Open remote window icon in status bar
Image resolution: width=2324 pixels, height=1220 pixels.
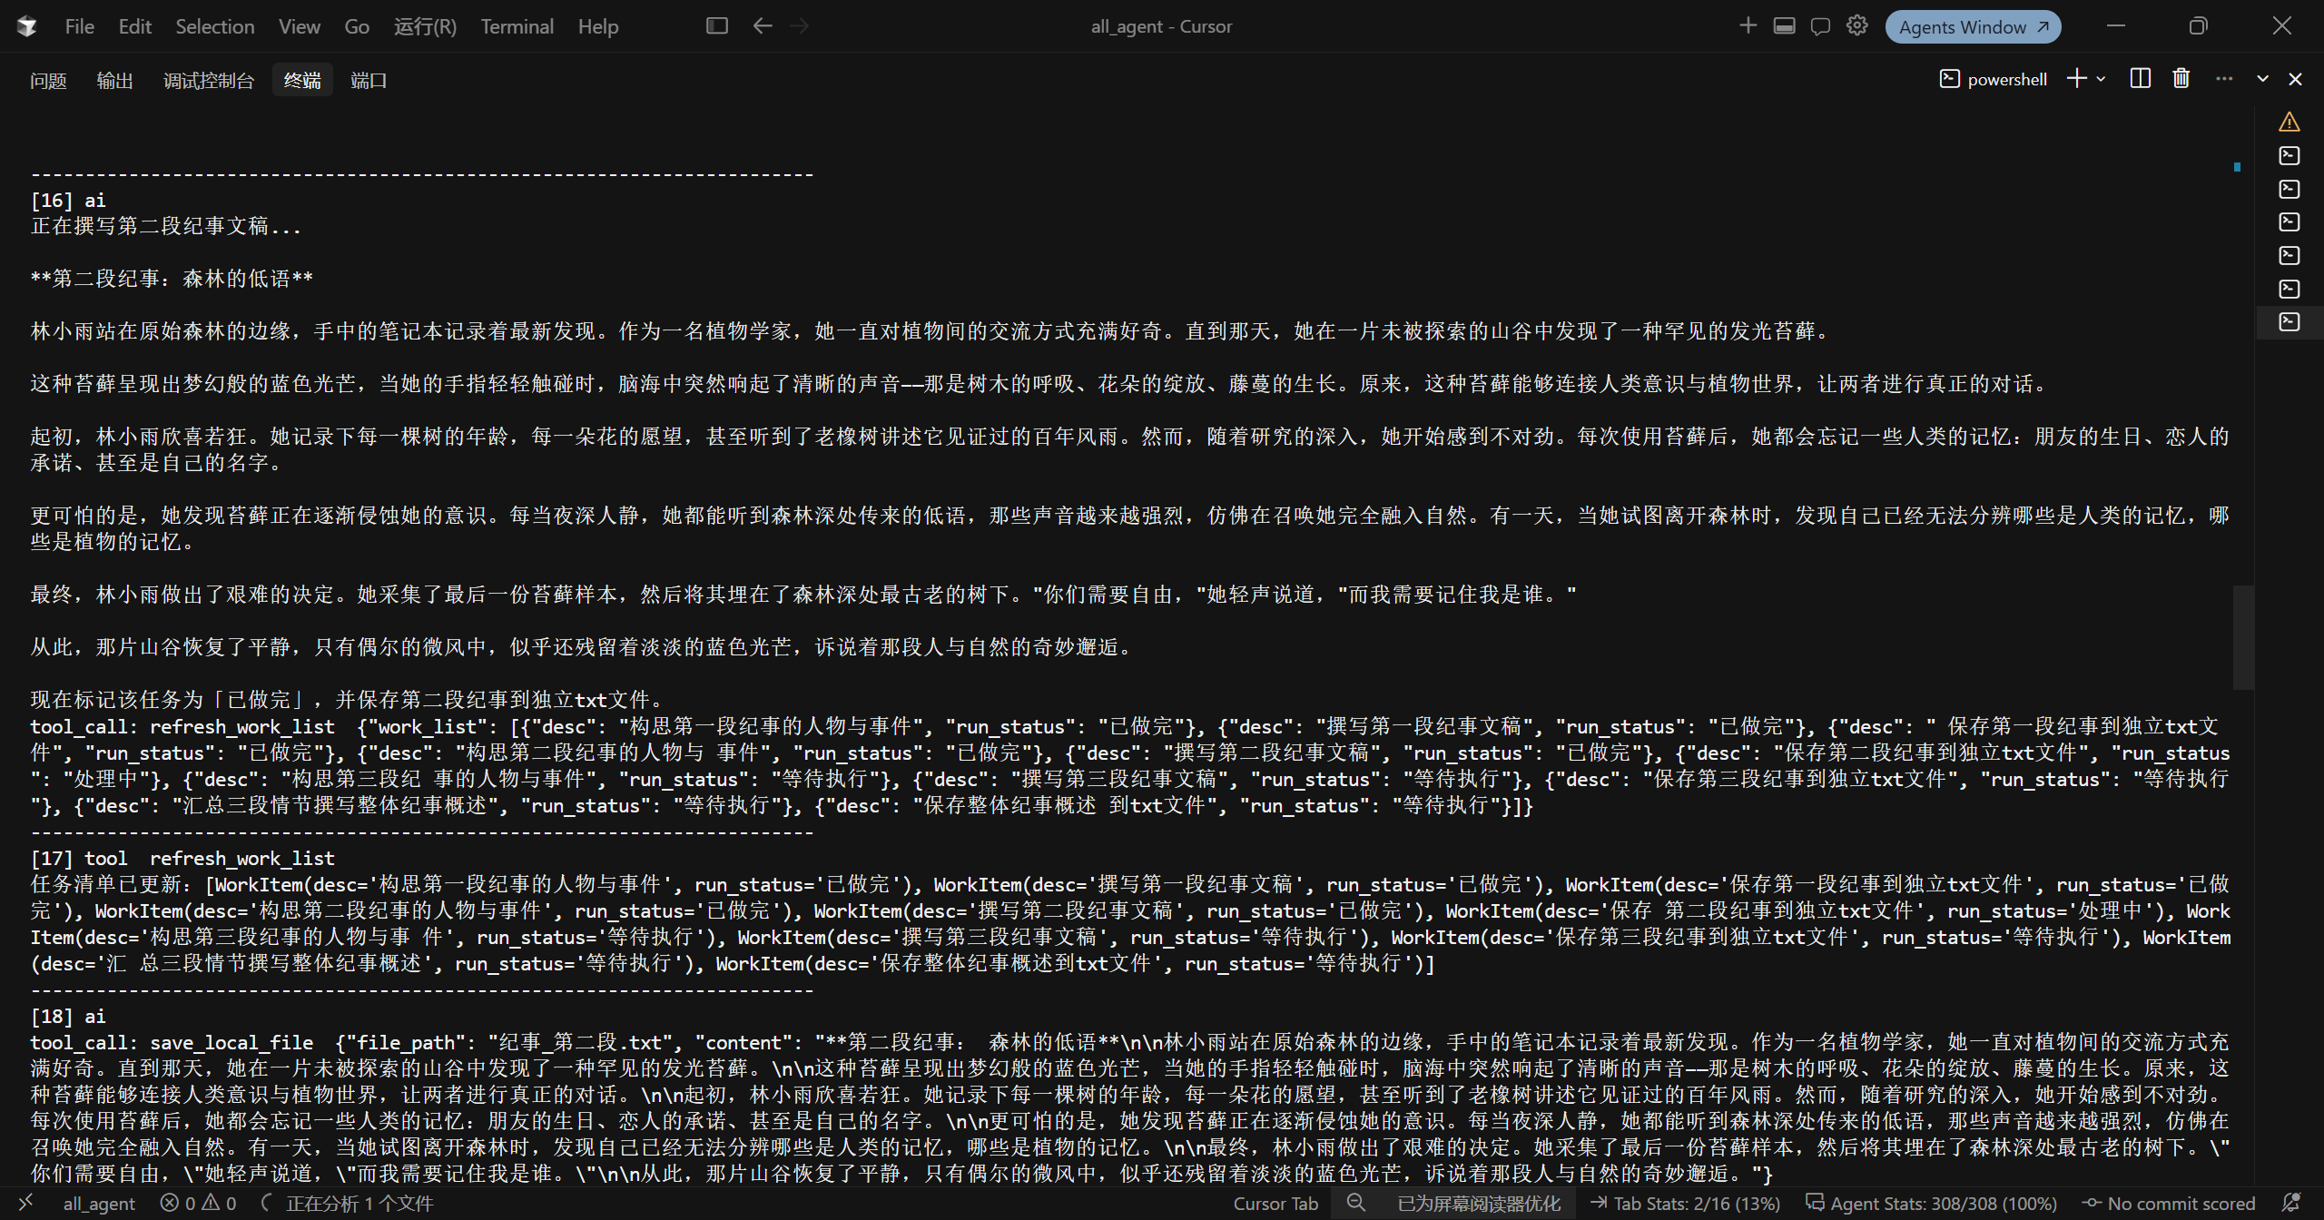pyautogui.click(x=26, y=1203)
